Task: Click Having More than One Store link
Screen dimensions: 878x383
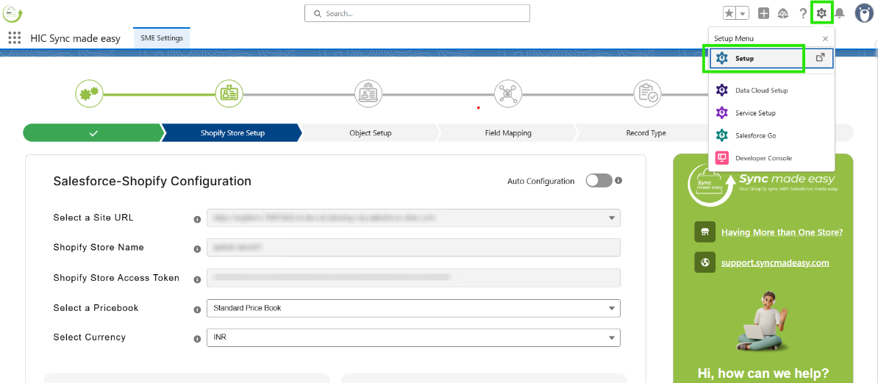Action: click(x=782, y=232)
